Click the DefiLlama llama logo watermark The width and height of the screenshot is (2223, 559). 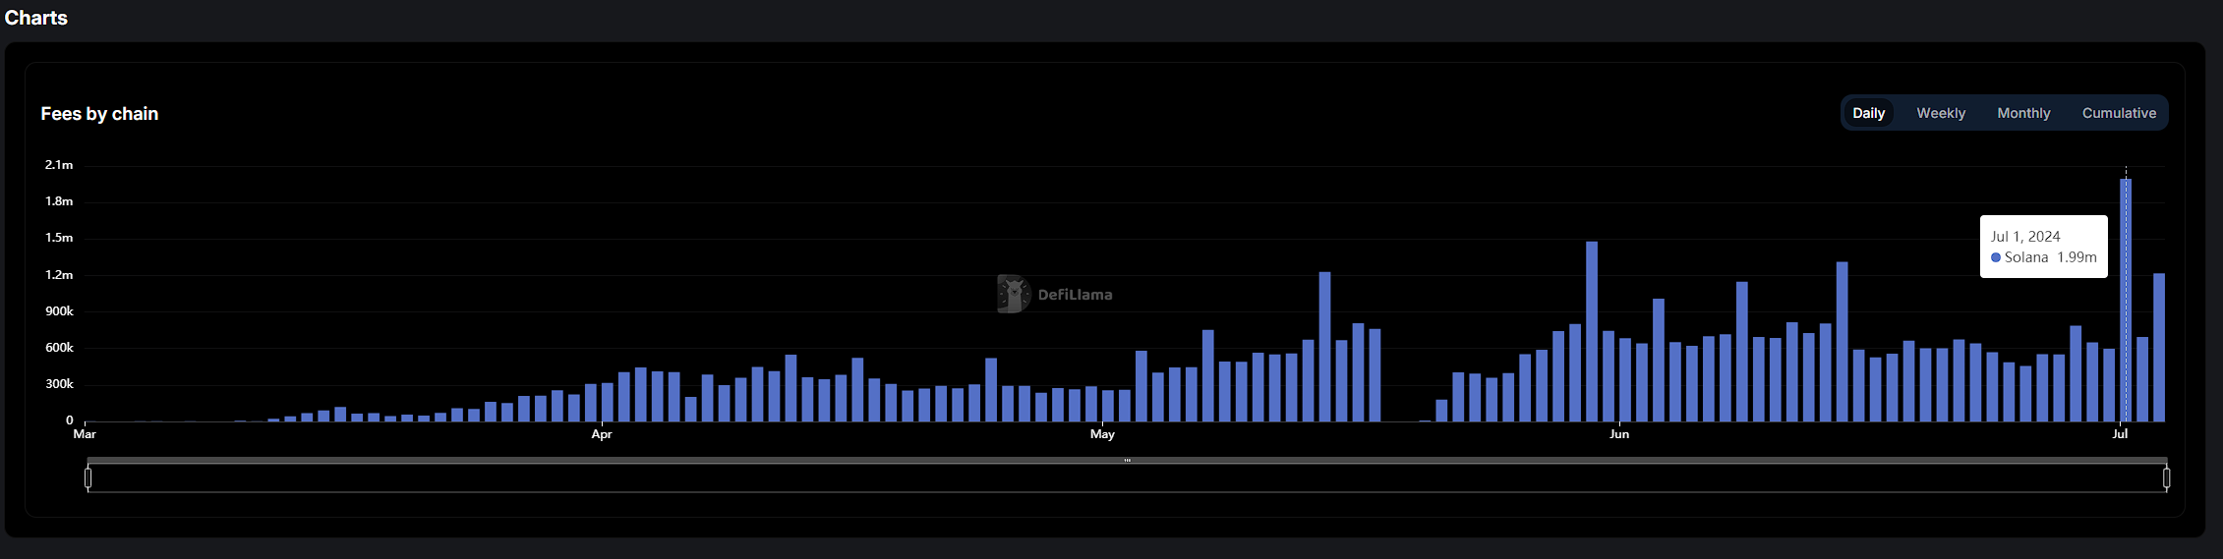click(x=1013, y=294)
